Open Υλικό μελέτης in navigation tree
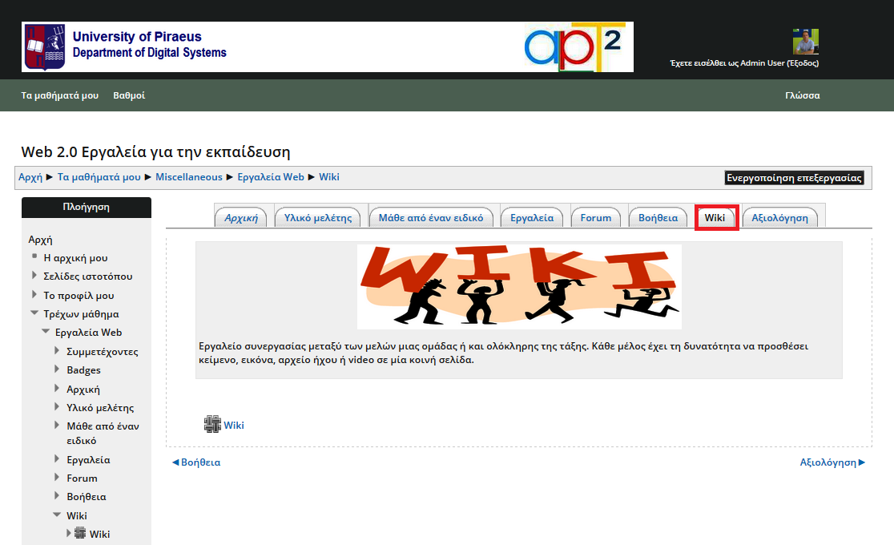 click(x=100, y=407)
